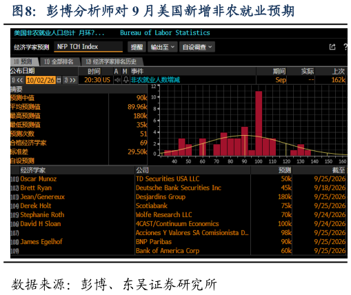
Task: Click 4CAST/Continuum Economics company
Action: 177,224
